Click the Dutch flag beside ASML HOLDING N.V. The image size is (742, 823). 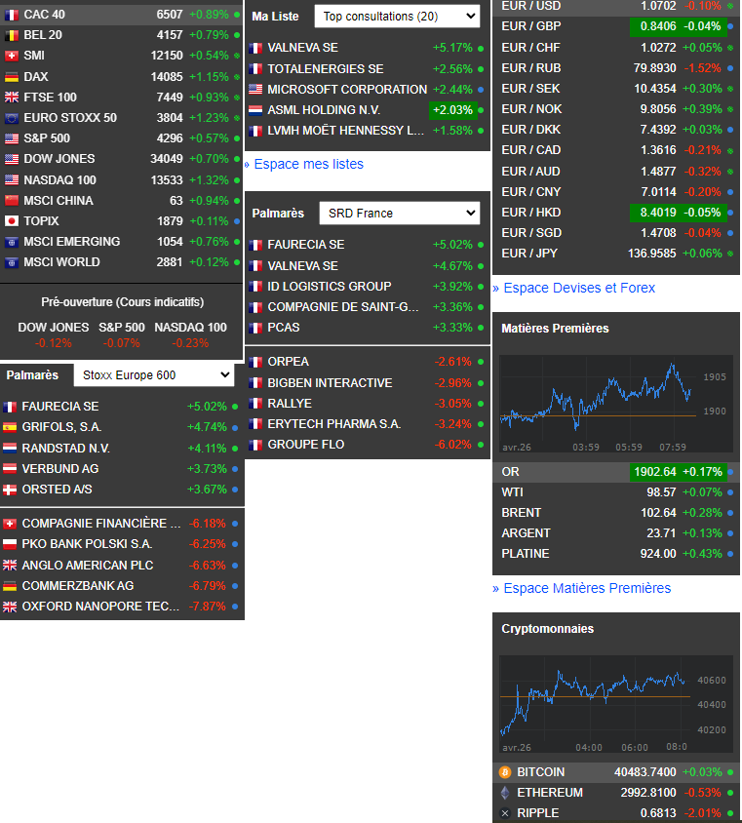pyautogui.click(x=255, y=109)
